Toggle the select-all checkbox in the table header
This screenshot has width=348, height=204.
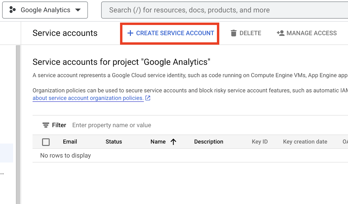point(46,142)
